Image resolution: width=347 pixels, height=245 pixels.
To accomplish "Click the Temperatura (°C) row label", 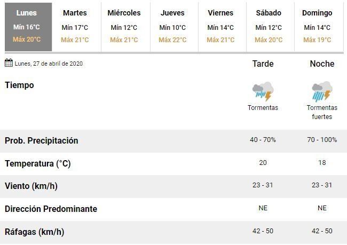I will coord(37,163).
